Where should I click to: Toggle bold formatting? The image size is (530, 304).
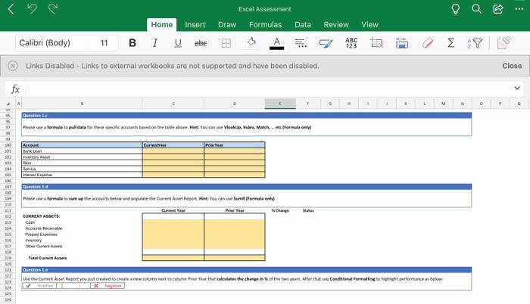pos(132,43)
